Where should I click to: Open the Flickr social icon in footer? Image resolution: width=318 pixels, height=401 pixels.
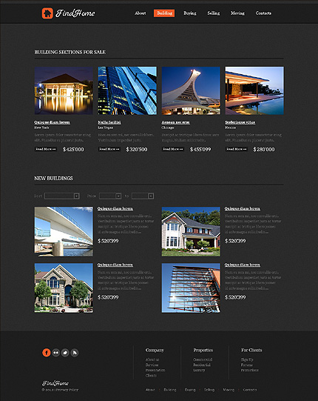coord(56,353)
